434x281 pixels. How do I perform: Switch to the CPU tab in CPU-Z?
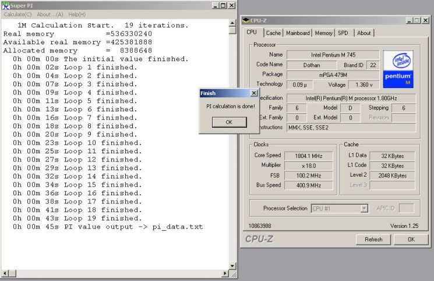[x=252, y=32]
